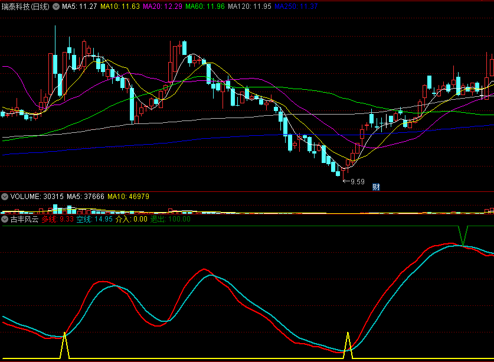Open the VOLUME panel dropdown arrow
Image resolution: width=494 pixels, height=362 pixels.
5,197
